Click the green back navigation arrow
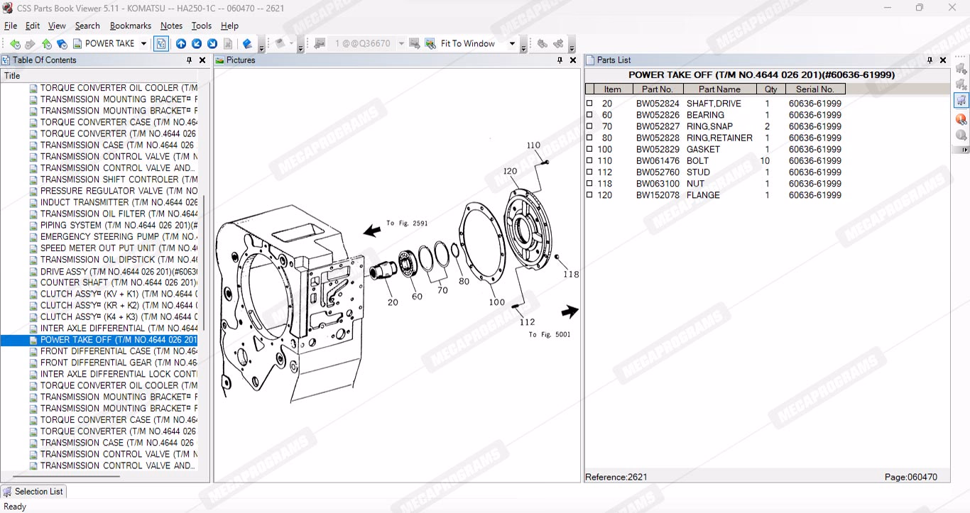 tap(15, 44)
